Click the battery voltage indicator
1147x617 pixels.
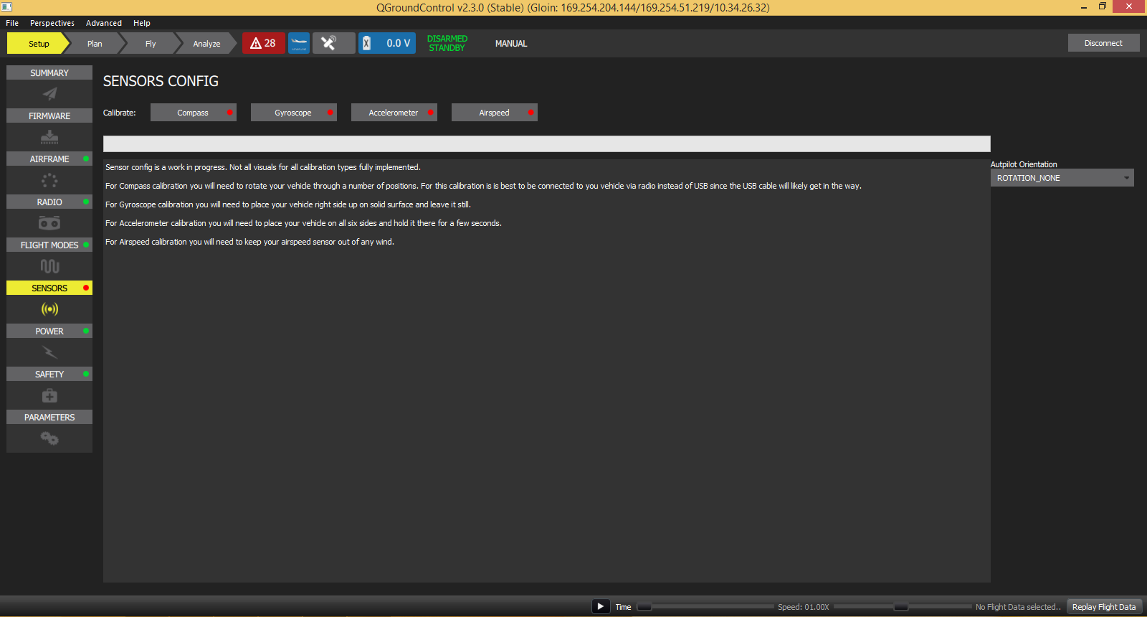click(x=387, y=43)
